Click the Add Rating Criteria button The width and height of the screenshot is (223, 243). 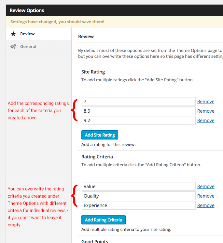(104, 220)
